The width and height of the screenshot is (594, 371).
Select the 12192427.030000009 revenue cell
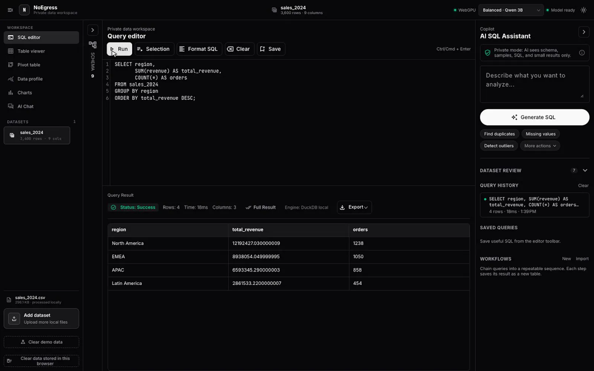coord(288,243)
